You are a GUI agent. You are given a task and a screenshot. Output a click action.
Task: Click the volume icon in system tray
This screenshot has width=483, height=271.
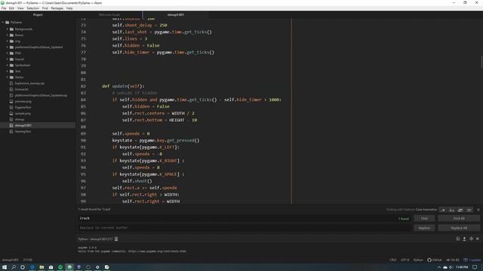coord(451,267)
